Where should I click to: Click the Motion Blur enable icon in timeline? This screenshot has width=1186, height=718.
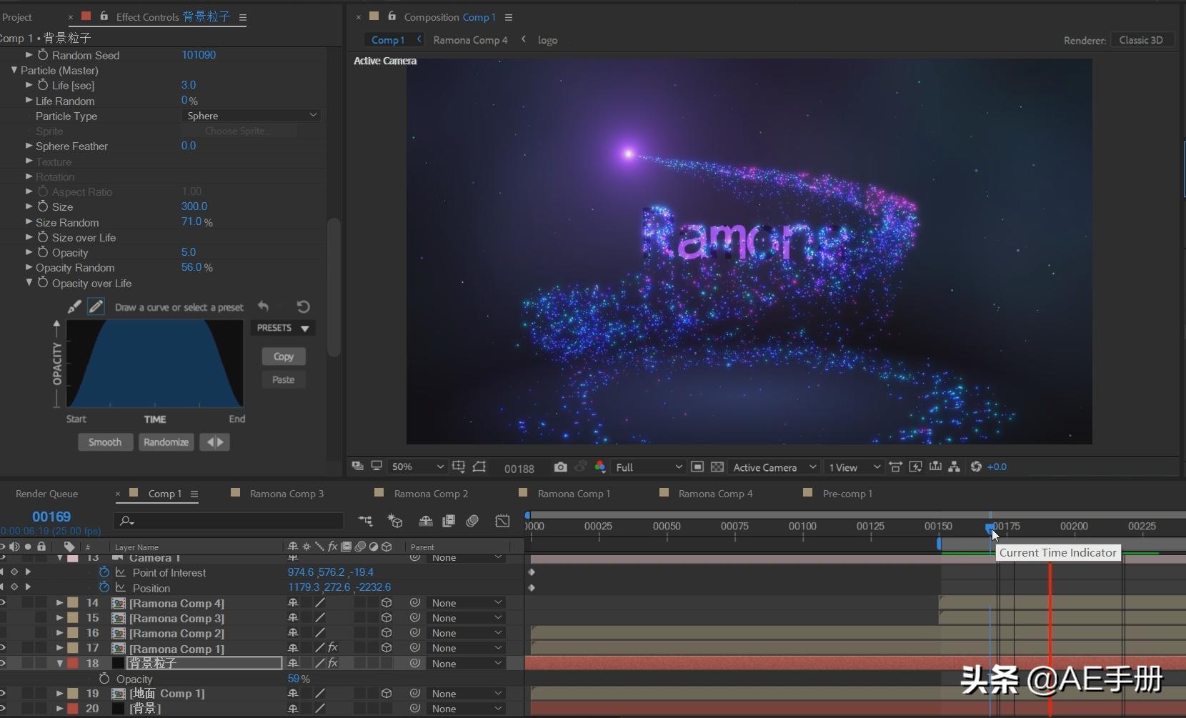coord(472,522)
